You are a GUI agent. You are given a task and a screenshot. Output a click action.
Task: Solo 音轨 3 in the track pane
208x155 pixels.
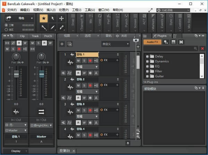click(x=84, y=110)
